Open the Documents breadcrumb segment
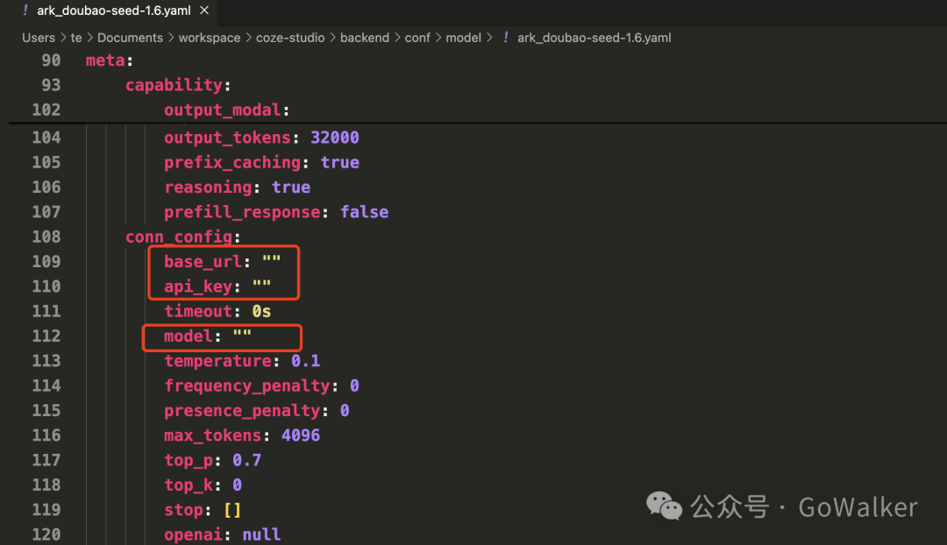 tap(130, 38)
